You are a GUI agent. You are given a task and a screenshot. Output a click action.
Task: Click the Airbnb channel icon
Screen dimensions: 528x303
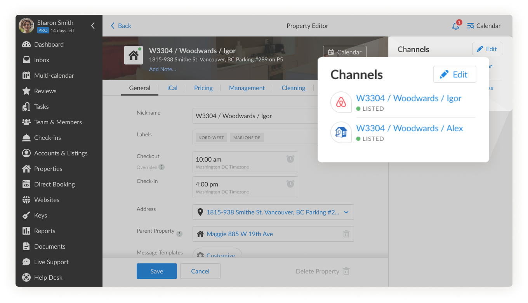tap(341, 103)
